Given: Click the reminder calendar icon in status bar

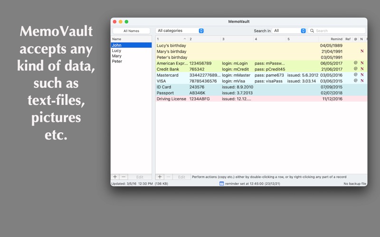Looking at the screenshot, I should 221,183.
